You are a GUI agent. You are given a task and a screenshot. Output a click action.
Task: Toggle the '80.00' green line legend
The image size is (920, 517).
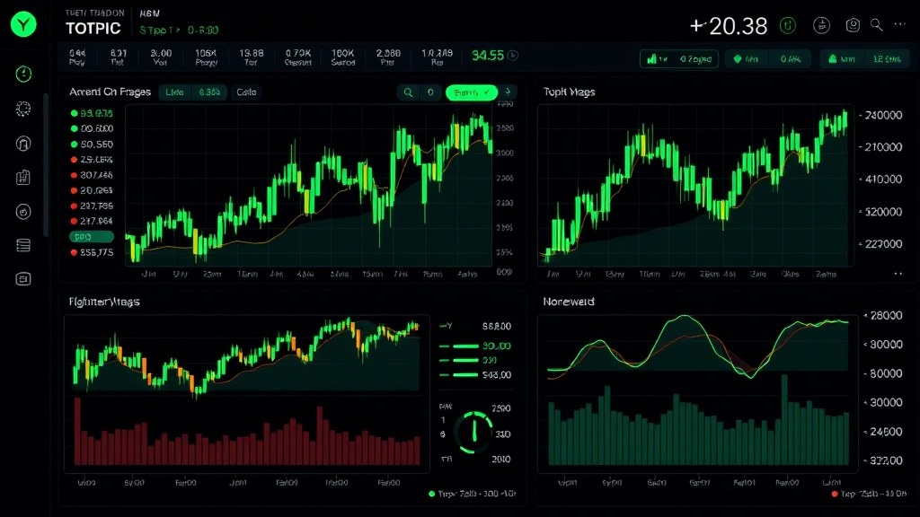(x=475, y=346)
